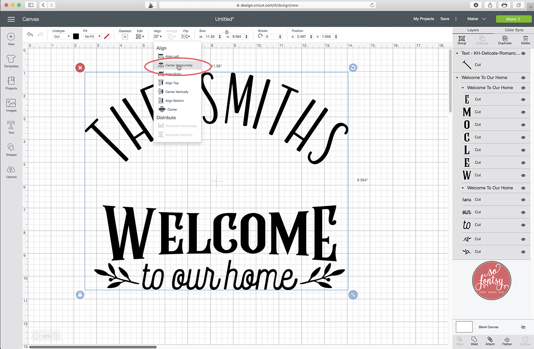Open the Maker machine selector dropdown
Screen dimensions: 534x349
point(476,19)
